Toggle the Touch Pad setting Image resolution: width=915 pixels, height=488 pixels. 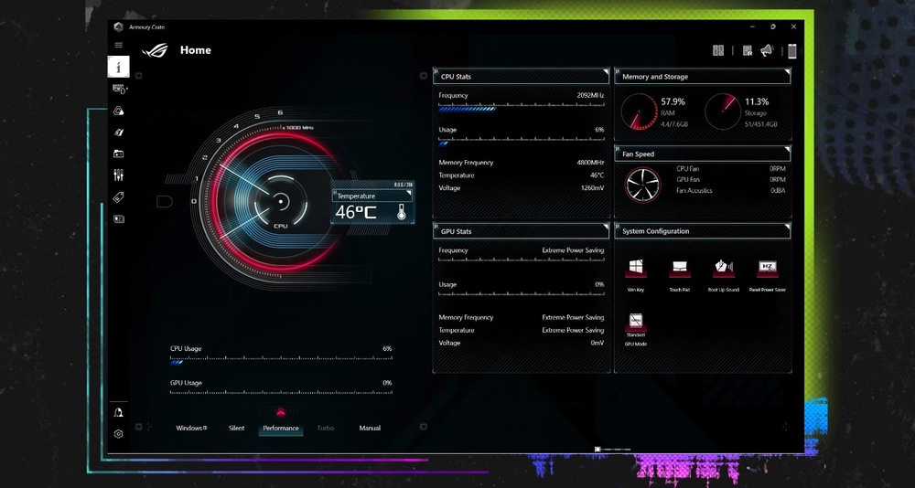click(x=679, y=270)
